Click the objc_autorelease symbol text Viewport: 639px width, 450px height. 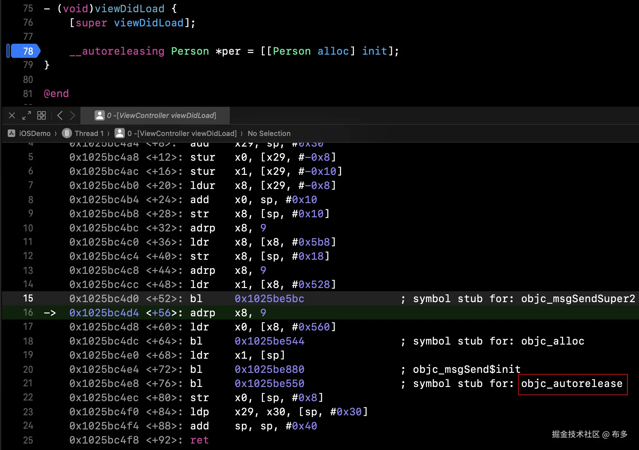pos(572,383)
